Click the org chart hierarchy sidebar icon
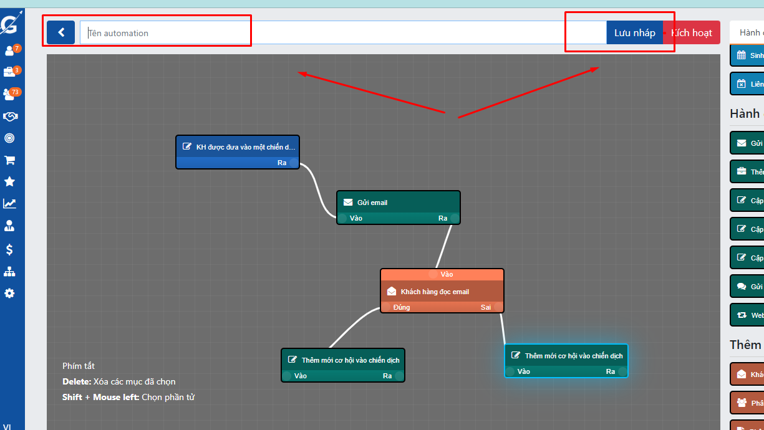The image size is (764, 430). 10,272
